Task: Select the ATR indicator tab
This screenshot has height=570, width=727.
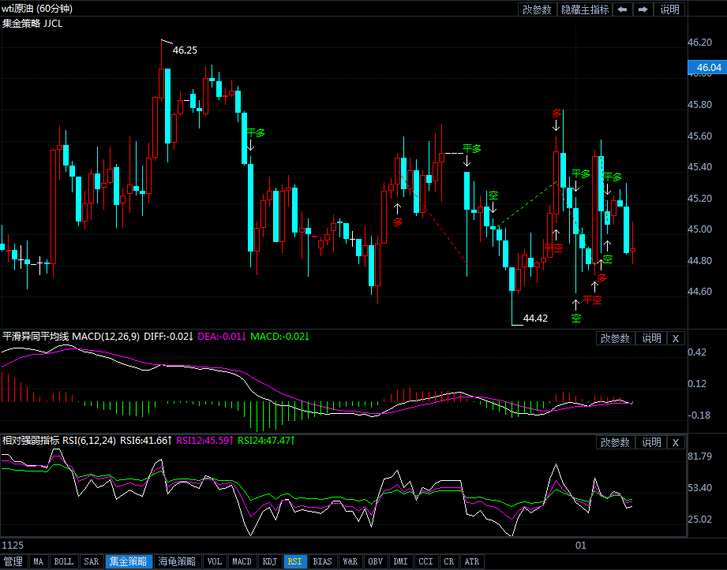Action: [x=471, y=562]
